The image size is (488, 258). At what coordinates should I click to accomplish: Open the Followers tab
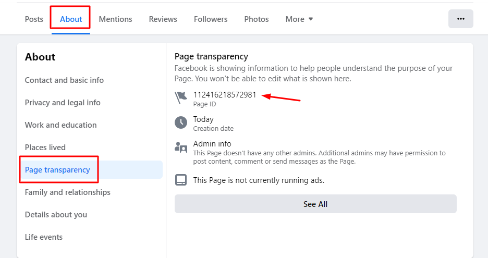click(x=211, y=19)
